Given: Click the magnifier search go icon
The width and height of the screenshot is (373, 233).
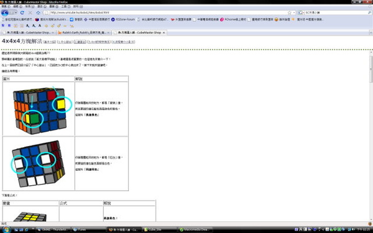Looking at the screenshot, I should pyautogui.click(x=370, y=12).
